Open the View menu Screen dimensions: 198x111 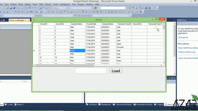point(6,4)
